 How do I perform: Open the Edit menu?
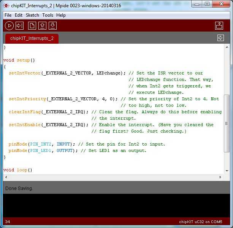point(19,15)
